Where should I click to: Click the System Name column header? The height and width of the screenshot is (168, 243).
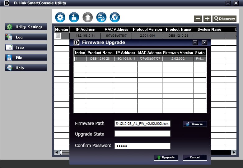point(209,30)
